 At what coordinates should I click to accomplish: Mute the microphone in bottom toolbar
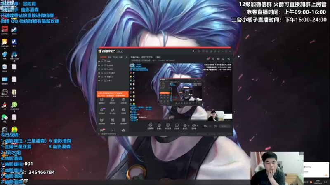(x=185, y=126)
